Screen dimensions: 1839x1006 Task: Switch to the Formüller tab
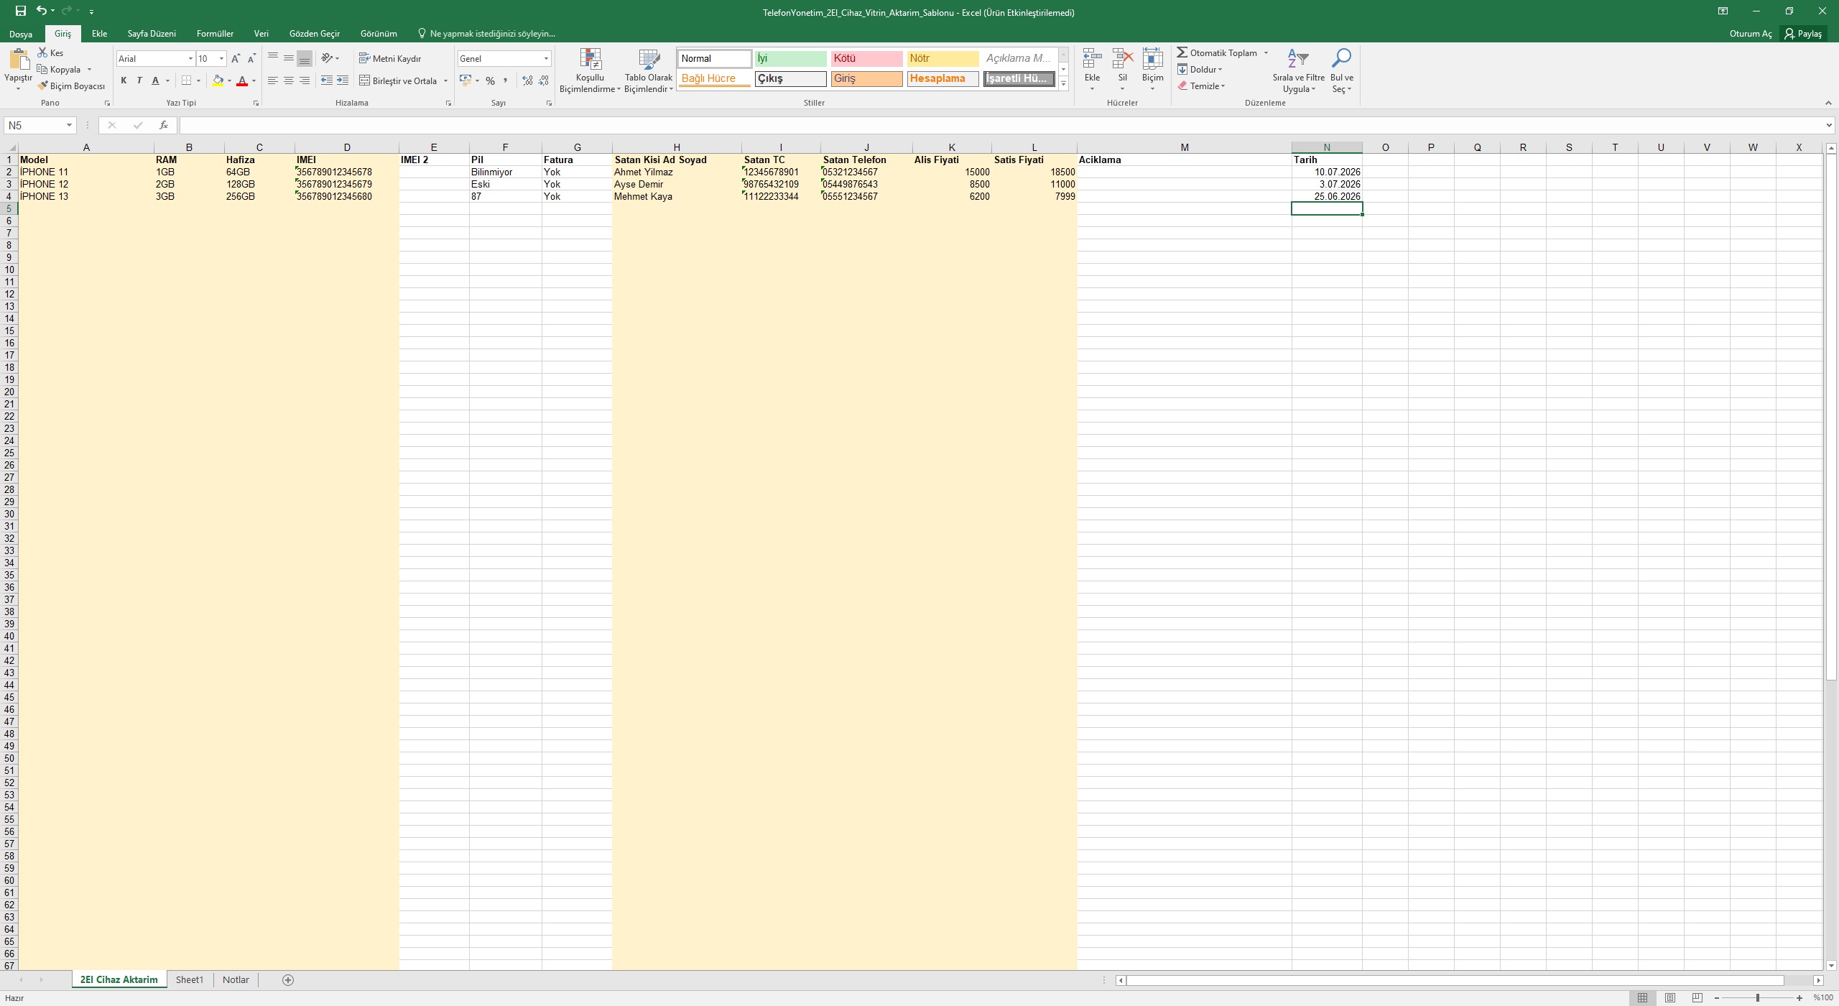click(x=215, y=34)
